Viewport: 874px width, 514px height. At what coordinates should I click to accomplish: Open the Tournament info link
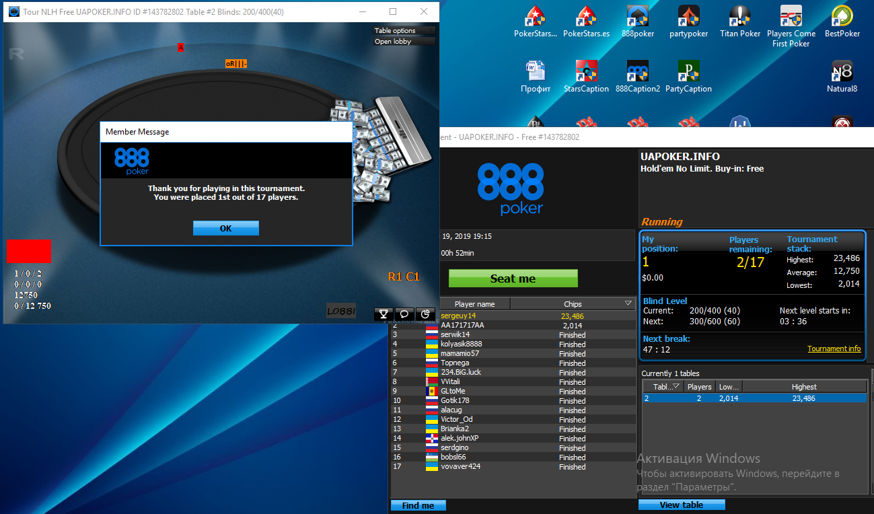(x=834, y=348)
